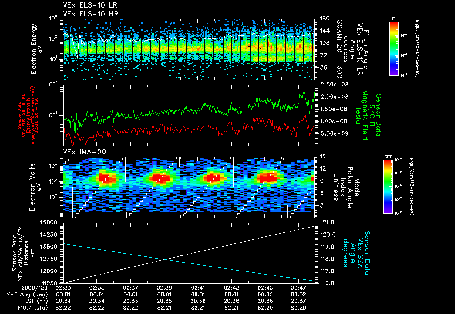Click where altitude and SZA lines cross
This screenshot has width=455, height=314.
coord(165,259)
